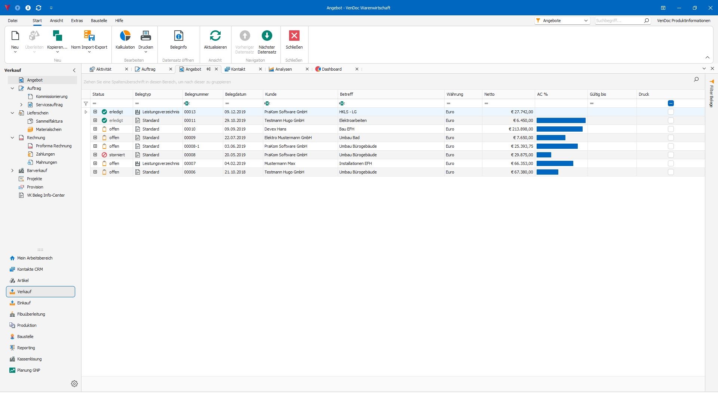718x393 pixels.
Task: Click the grid search magnifier icon
Action: point(696,79)
